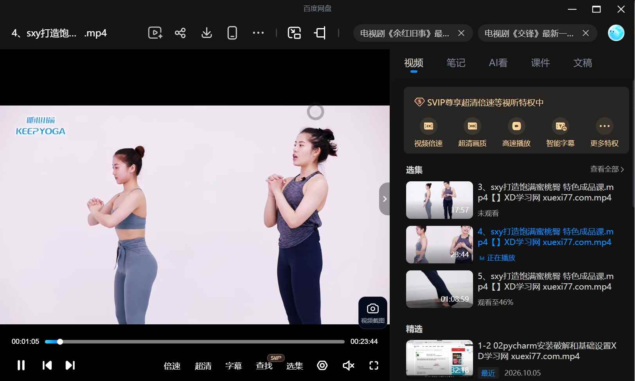Open the 查找 search feature
Viewport: 635px width, 381px height.
click(264, 366)
